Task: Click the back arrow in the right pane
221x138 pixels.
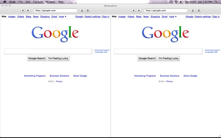Action: (x=133, y=10)
